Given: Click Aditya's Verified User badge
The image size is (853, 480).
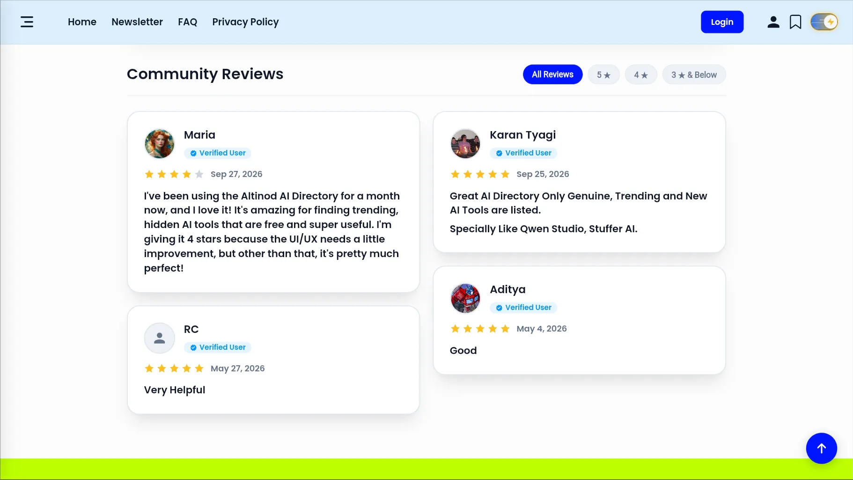Looking at the screenshot, I should pyautogui.click(x=523, y=308).
